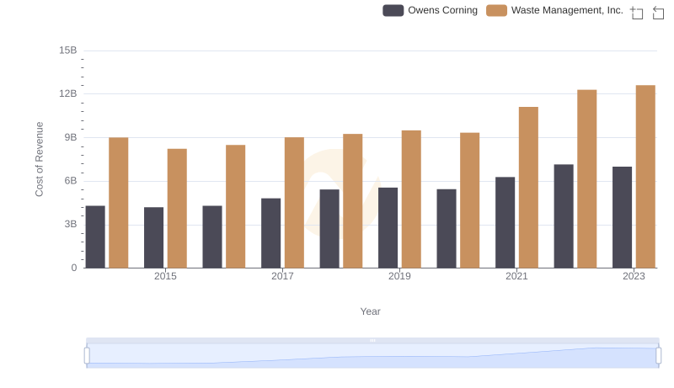Screen dimensions: 674x388
Task: Select the 2023 Waste Management bar
Action: point(645,177)
